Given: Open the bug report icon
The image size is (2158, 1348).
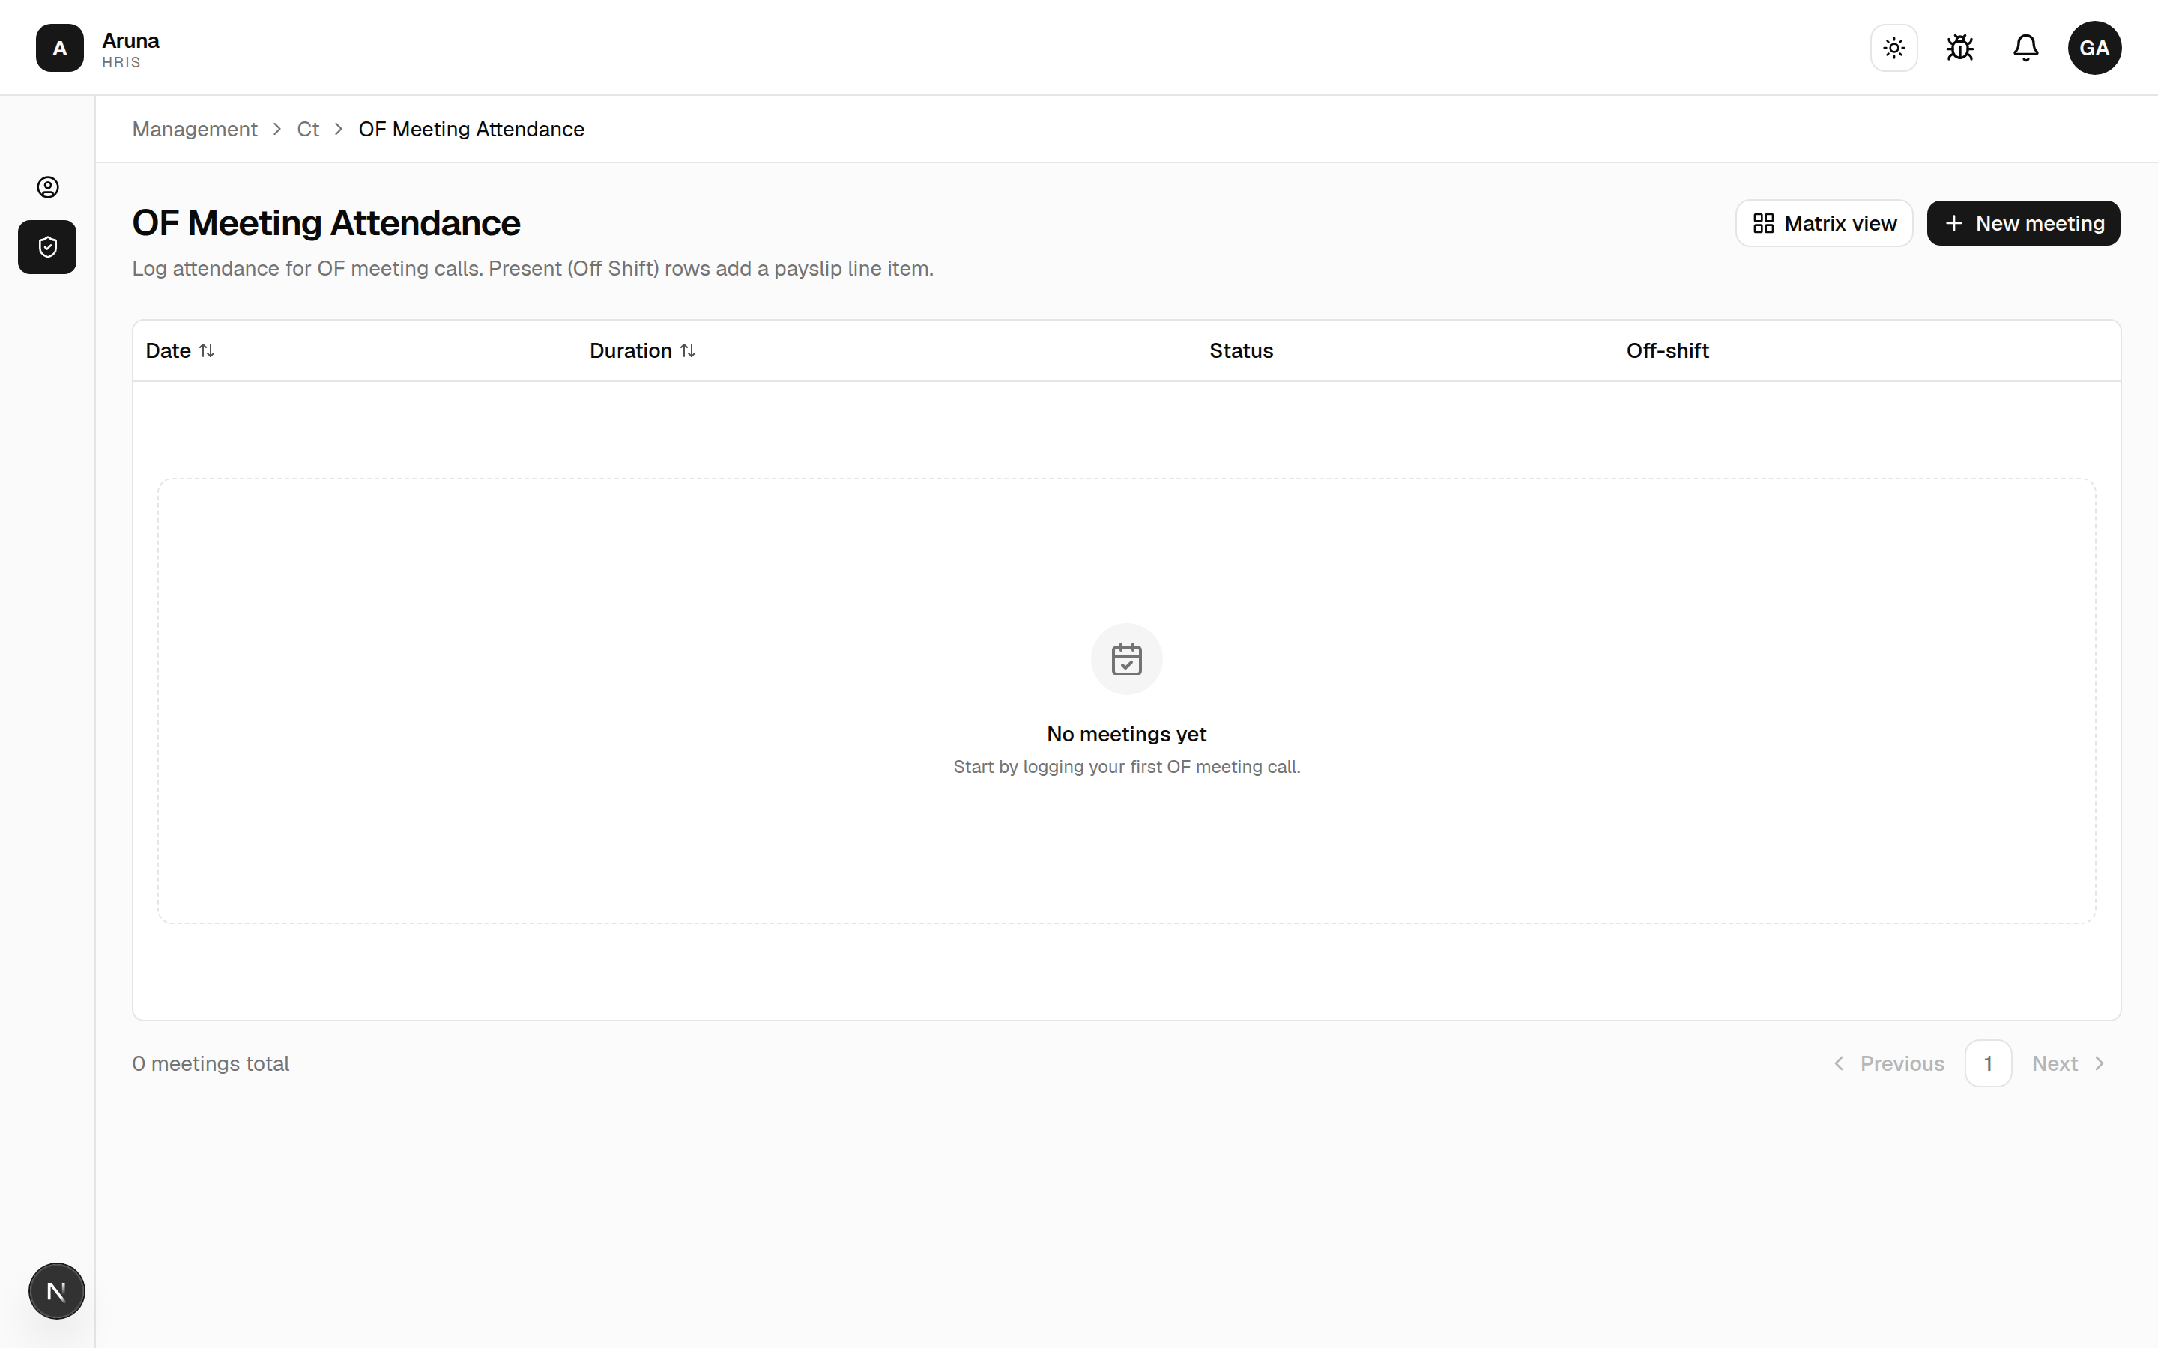Looking at the screenshot, I should (1960, 48).
